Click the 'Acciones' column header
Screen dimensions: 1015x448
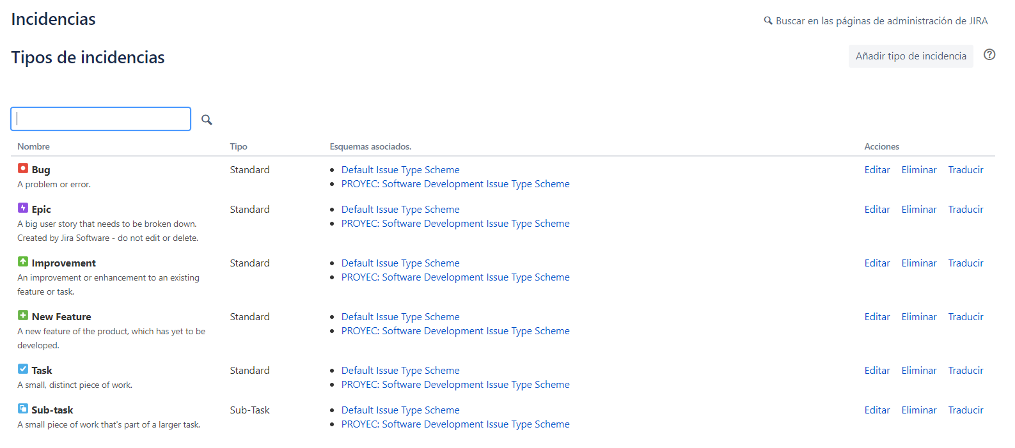click(x=881, y=146)
